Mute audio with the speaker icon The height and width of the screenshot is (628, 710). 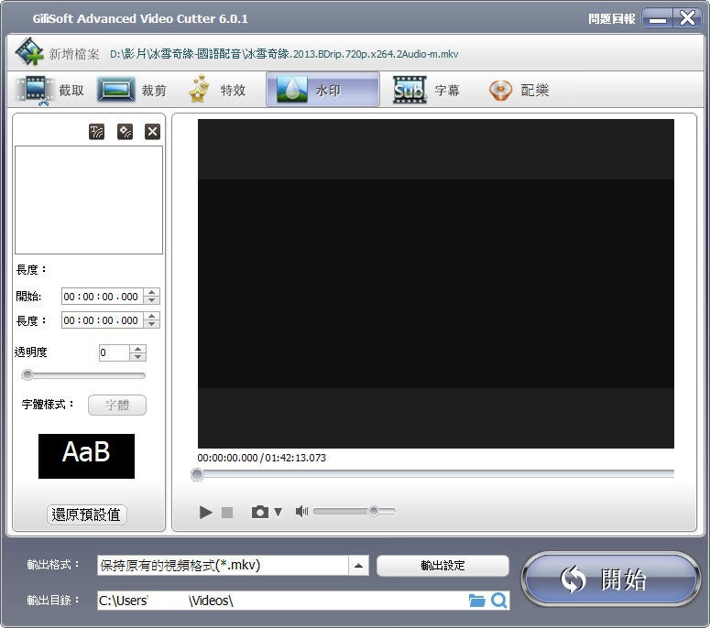click(x=301, y=511)
